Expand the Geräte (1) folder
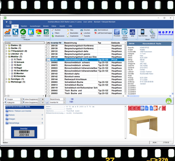Screen dimensions: 175x161 click(7, 48)
